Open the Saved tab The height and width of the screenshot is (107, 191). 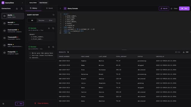point(49,8)
